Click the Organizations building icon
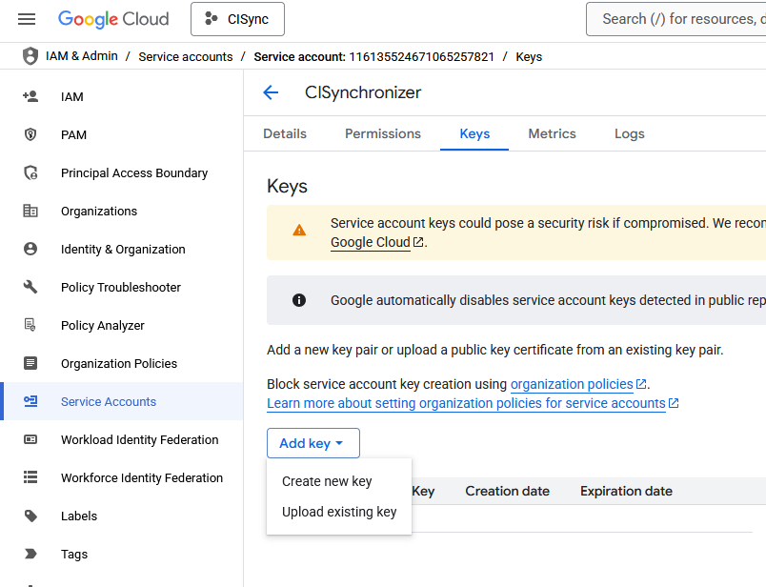The image size is (766, 587). tap(30, 211)
